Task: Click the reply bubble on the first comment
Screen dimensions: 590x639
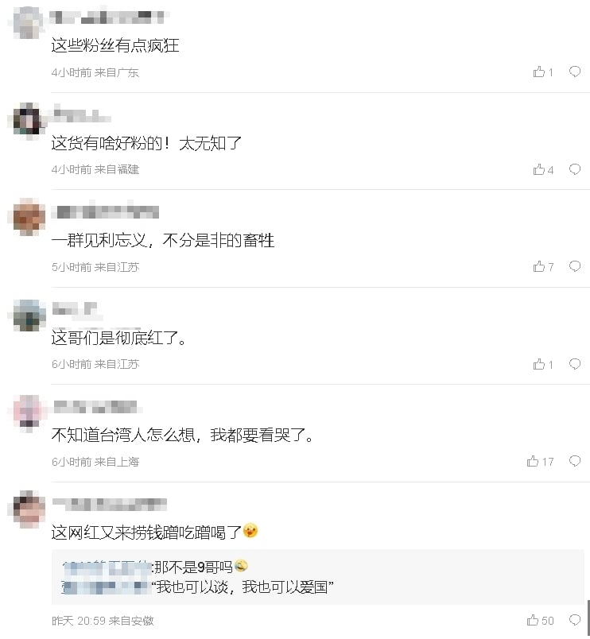Action: pyautogui.click(x=574, y=72)
